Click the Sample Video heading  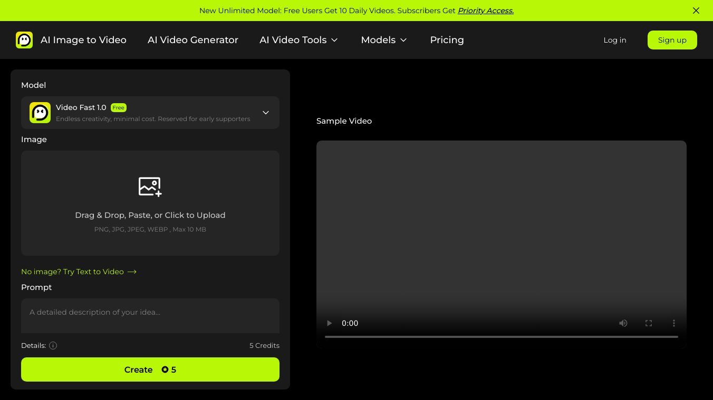tap(344, 121)
